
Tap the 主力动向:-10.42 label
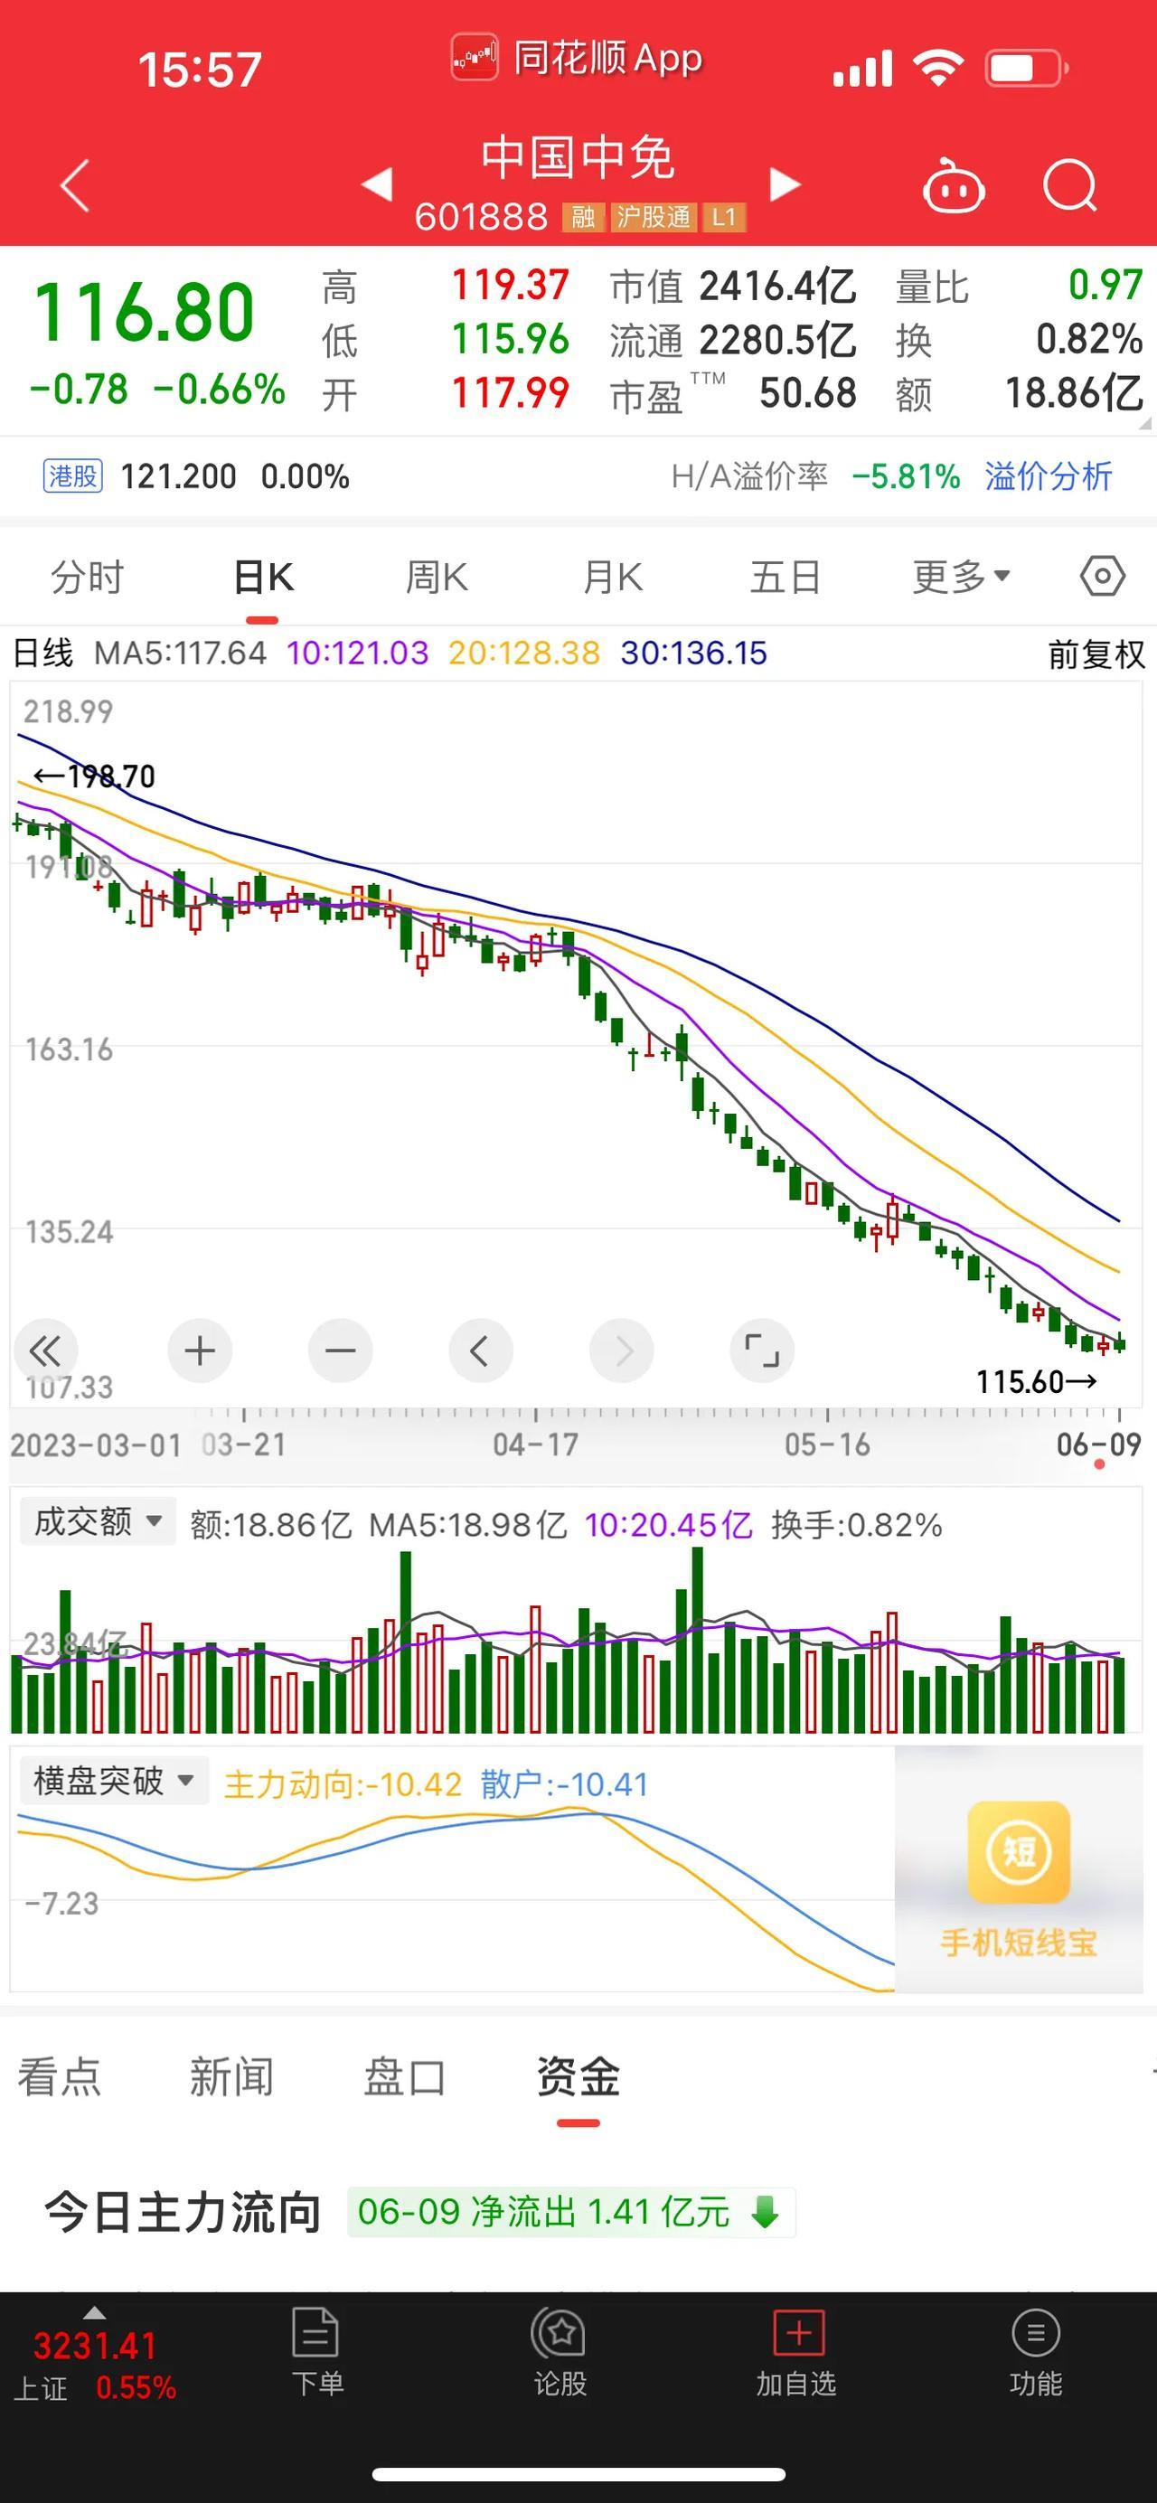click(x=343, y=1784)
